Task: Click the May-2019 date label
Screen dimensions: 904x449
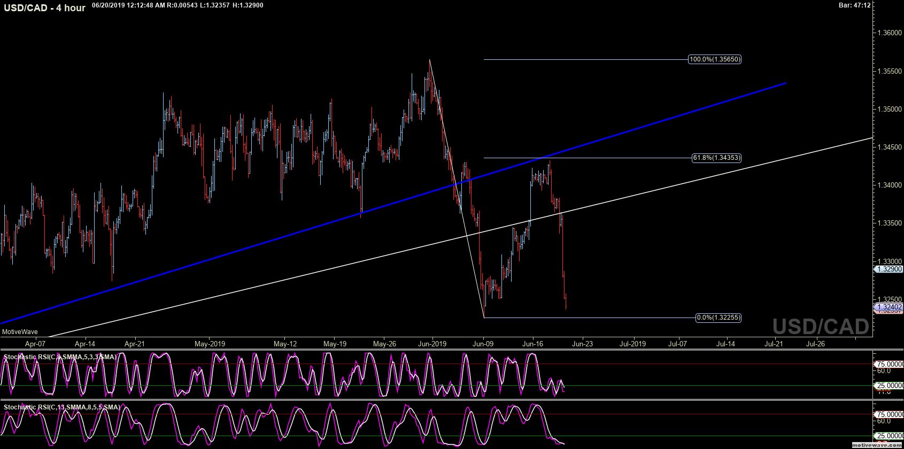Action: pyautogui.click(x=210, y=344)
